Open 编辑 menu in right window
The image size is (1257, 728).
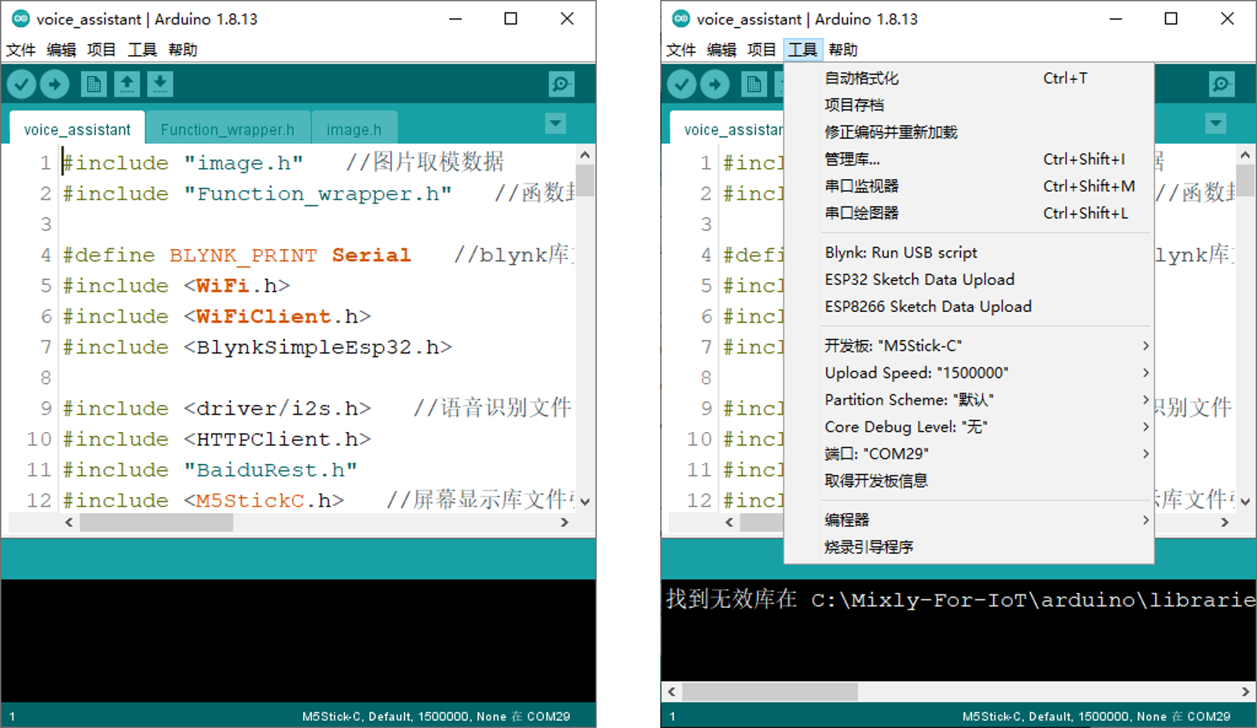[x=722, y=50]
